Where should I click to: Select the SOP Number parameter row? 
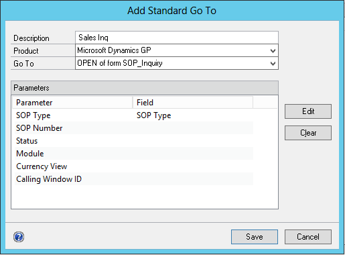pos(134,128)
